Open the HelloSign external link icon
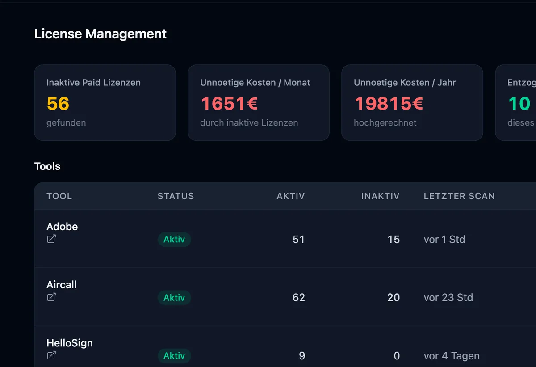This screenshot has height=367, width=536. (x=51, y=356)
